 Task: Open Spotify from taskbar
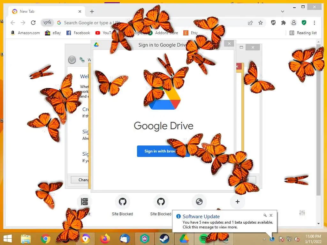coord(203,239)
